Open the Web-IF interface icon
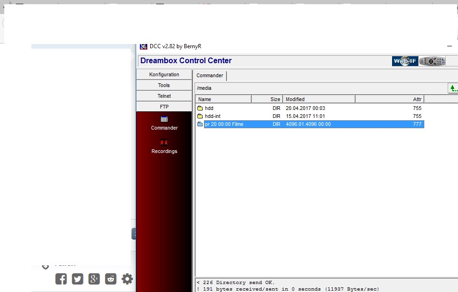 pos(405,61)
